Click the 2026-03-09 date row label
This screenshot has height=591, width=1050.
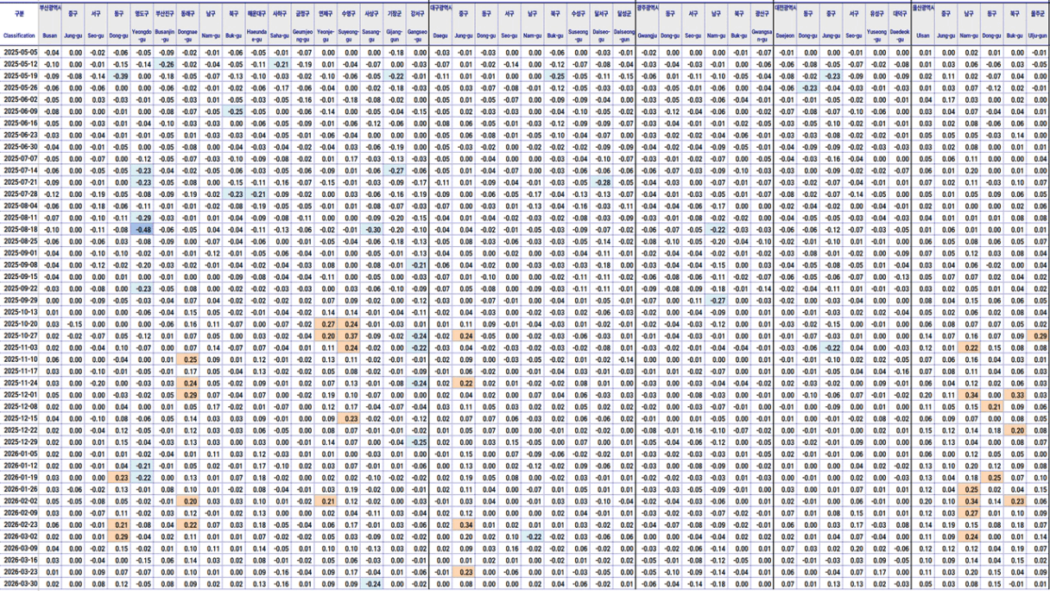[20, 548]
